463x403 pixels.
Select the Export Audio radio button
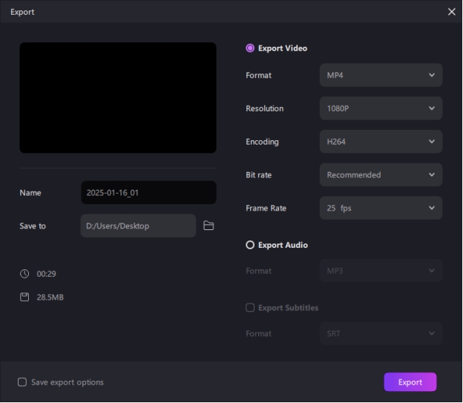(250, 245)
